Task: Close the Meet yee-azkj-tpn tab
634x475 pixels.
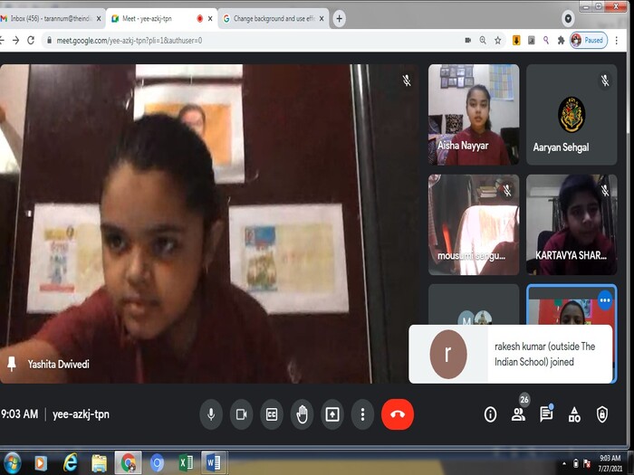Action: 210,19
